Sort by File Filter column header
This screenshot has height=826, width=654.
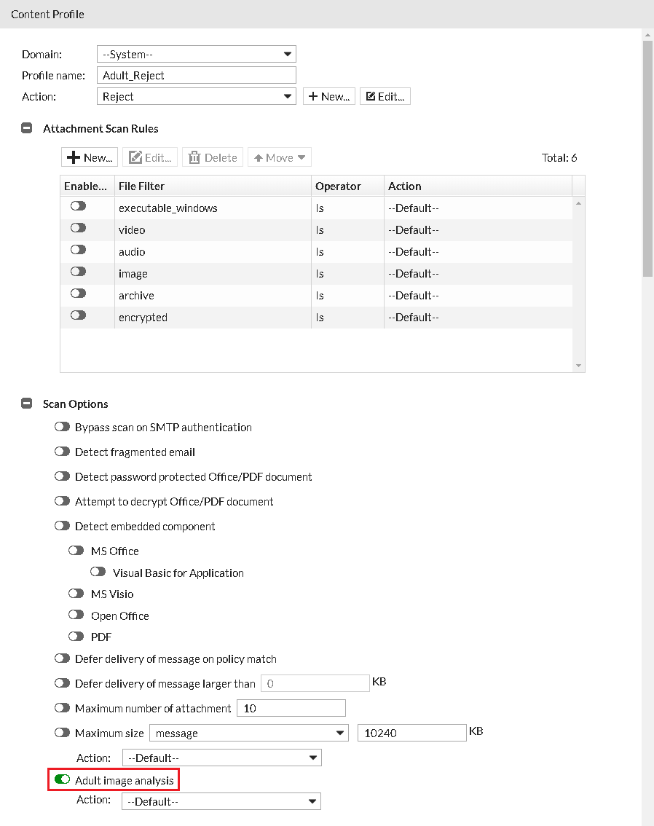(213, 186)
